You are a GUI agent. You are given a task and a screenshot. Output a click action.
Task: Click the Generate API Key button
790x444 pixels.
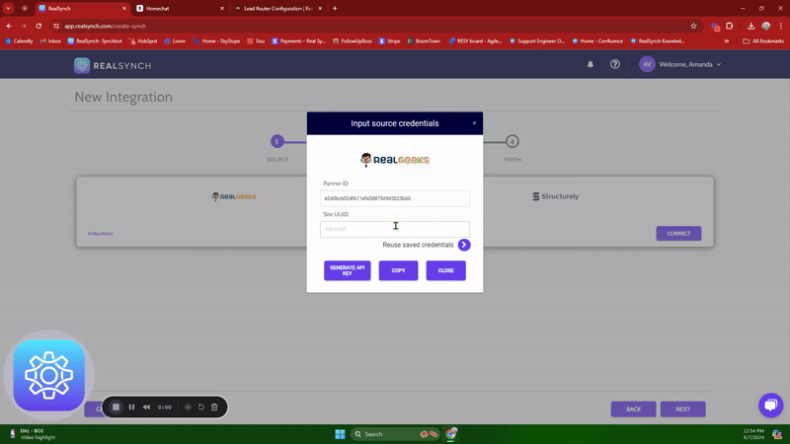point(348,270)
